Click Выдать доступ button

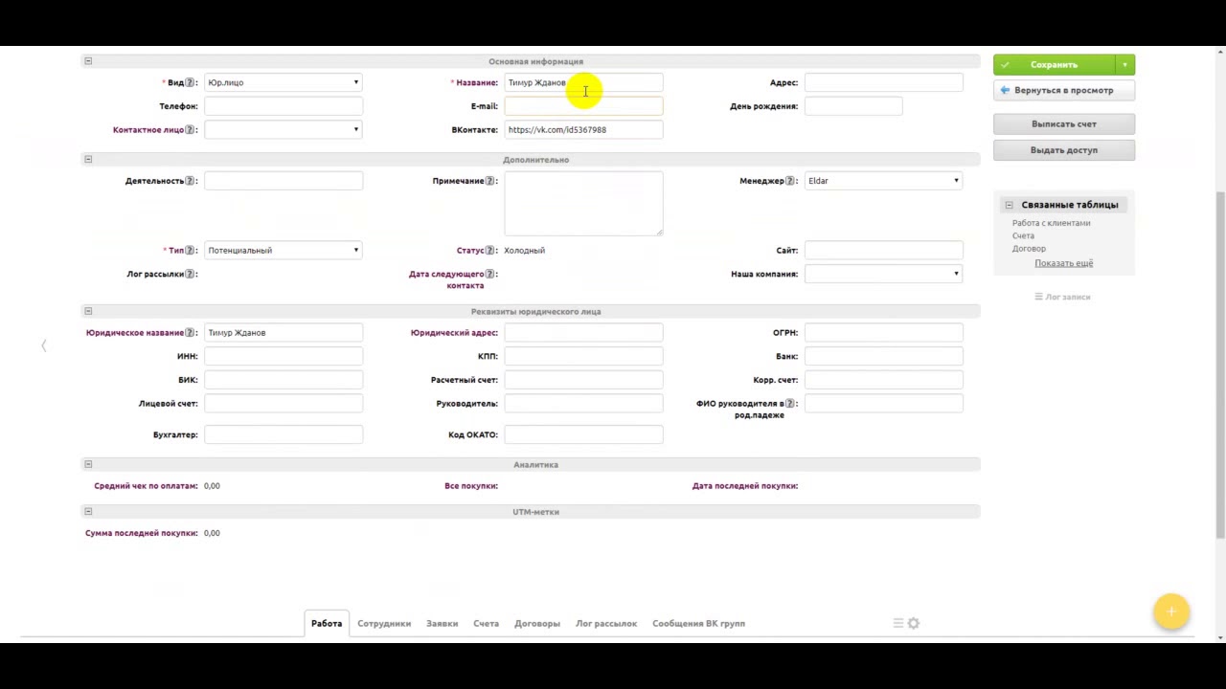(1064, 150)
